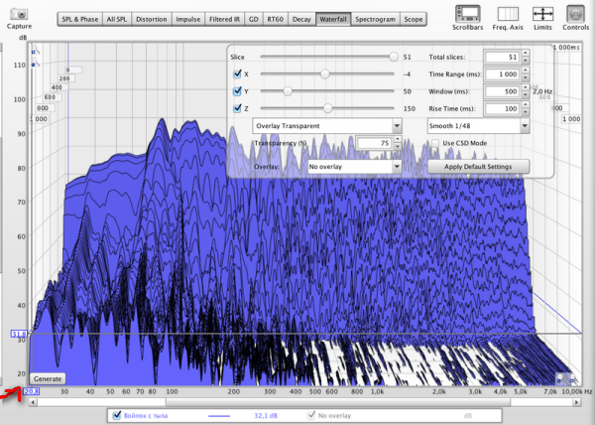Screen dimensions: 595x425
Task: Toggle the Scrollbars icon
Action: pos(468,14)
